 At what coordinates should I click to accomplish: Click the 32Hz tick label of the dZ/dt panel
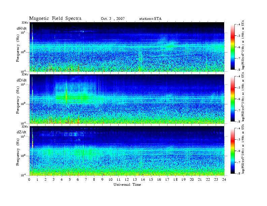pos(25,127)
